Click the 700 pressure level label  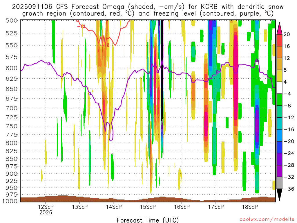12,108
